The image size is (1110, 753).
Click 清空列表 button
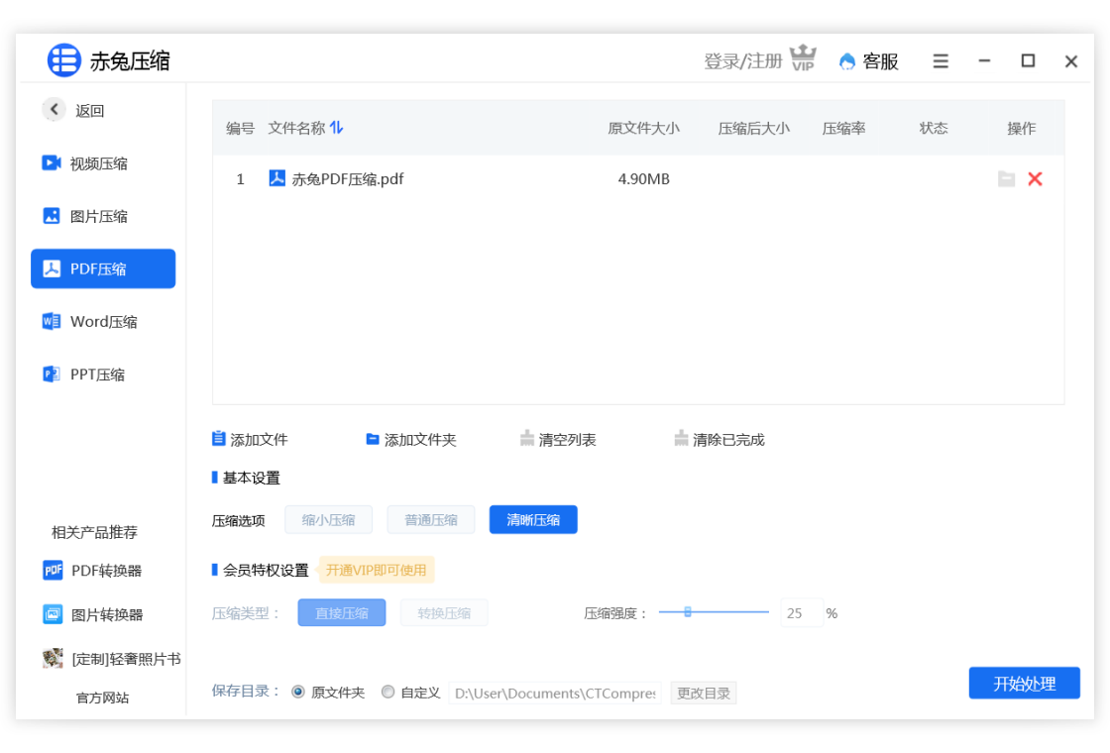(x=558, y=440)
